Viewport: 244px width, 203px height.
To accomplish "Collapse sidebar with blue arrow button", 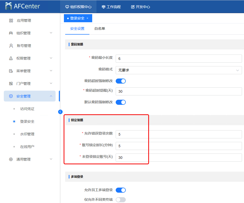I will (x=60, y=112).
